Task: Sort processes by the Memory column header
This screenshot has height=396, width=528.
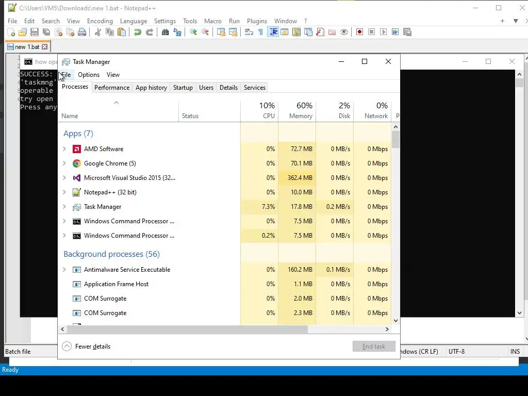Action: [x=298, y=111]
